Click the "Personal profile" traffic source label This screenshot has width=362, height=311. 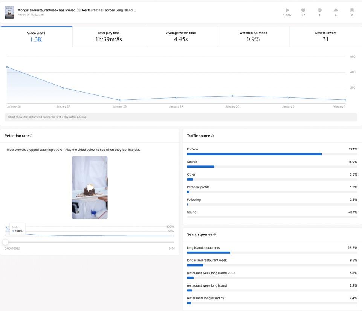198,187
